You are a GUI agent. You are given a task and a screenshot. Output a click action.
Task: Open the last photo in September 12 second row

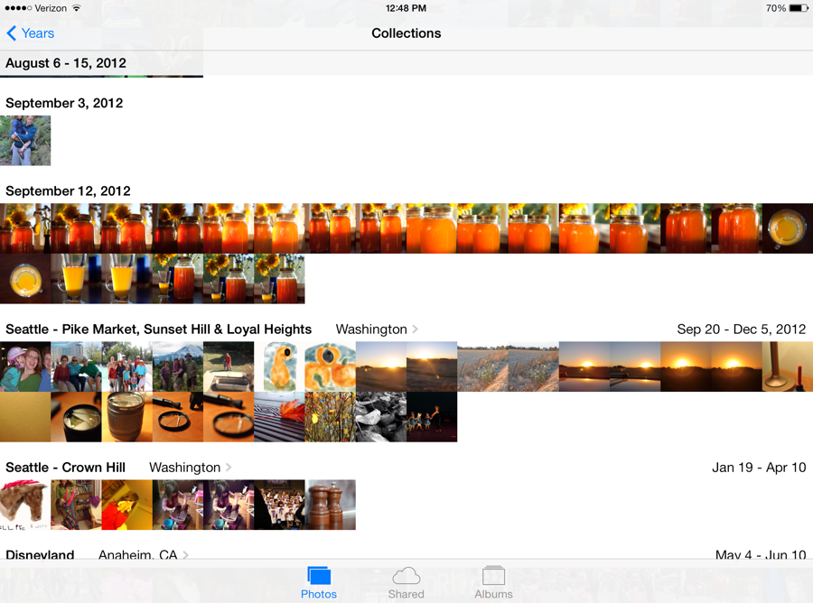tap(279, 279)
